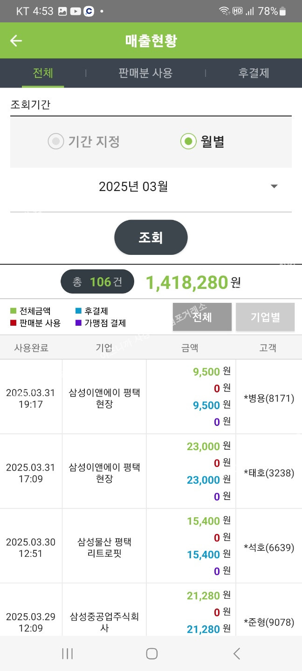This screenshot has width=302, height=671.
Task: Switch to the 후결제 tab
Action: [x=254, y=73]
